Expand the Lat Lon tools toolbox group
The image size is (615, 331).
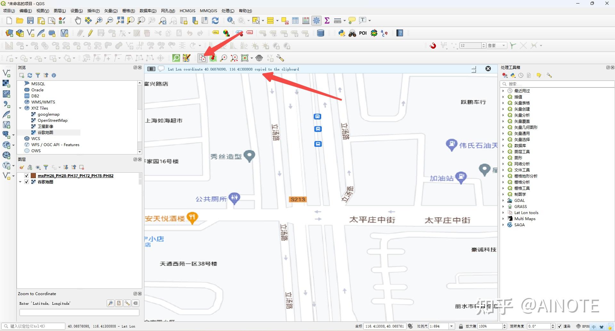pyautogui.click(x=503, y=212)
